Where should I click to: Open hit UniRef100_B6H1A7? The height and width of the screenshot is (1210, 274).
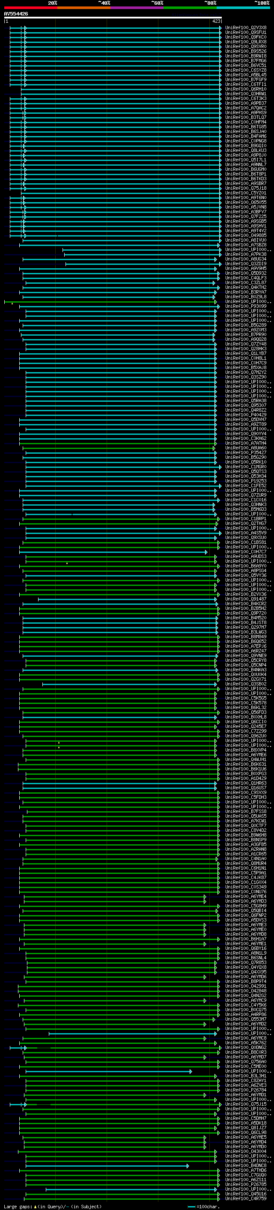(246, 939)
